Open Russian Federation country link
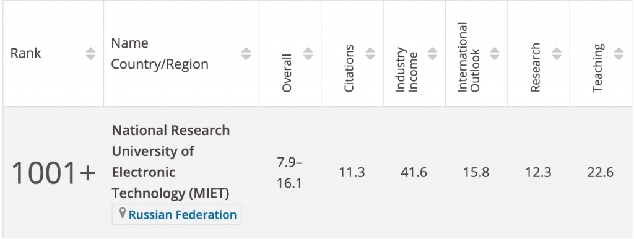Screen dimensions: 634x239 point(183,214)
